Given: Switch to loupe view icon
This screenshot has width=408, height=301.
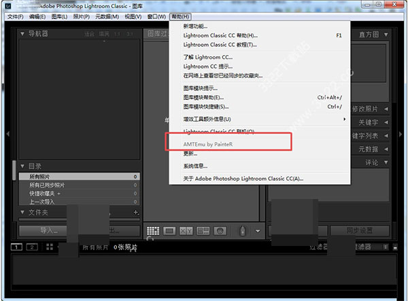Looking at the screenshot, I should coord(169,230).
